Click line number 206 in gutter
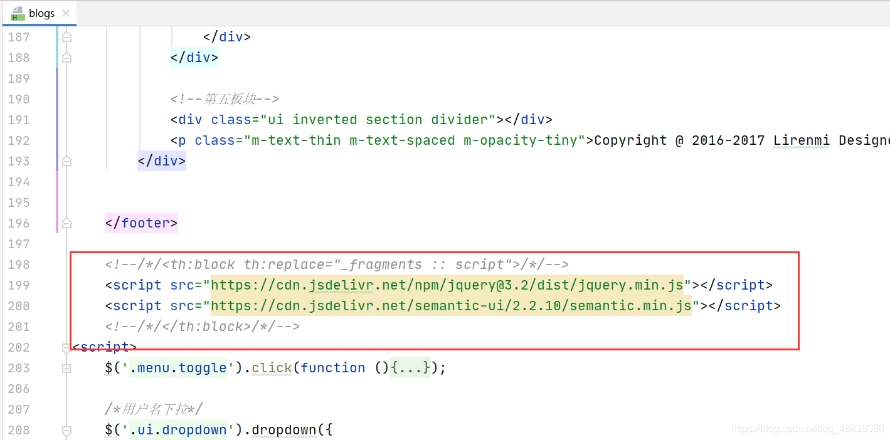Image resolution: width=890 pixels, height=440 pixels. [19, 389]
